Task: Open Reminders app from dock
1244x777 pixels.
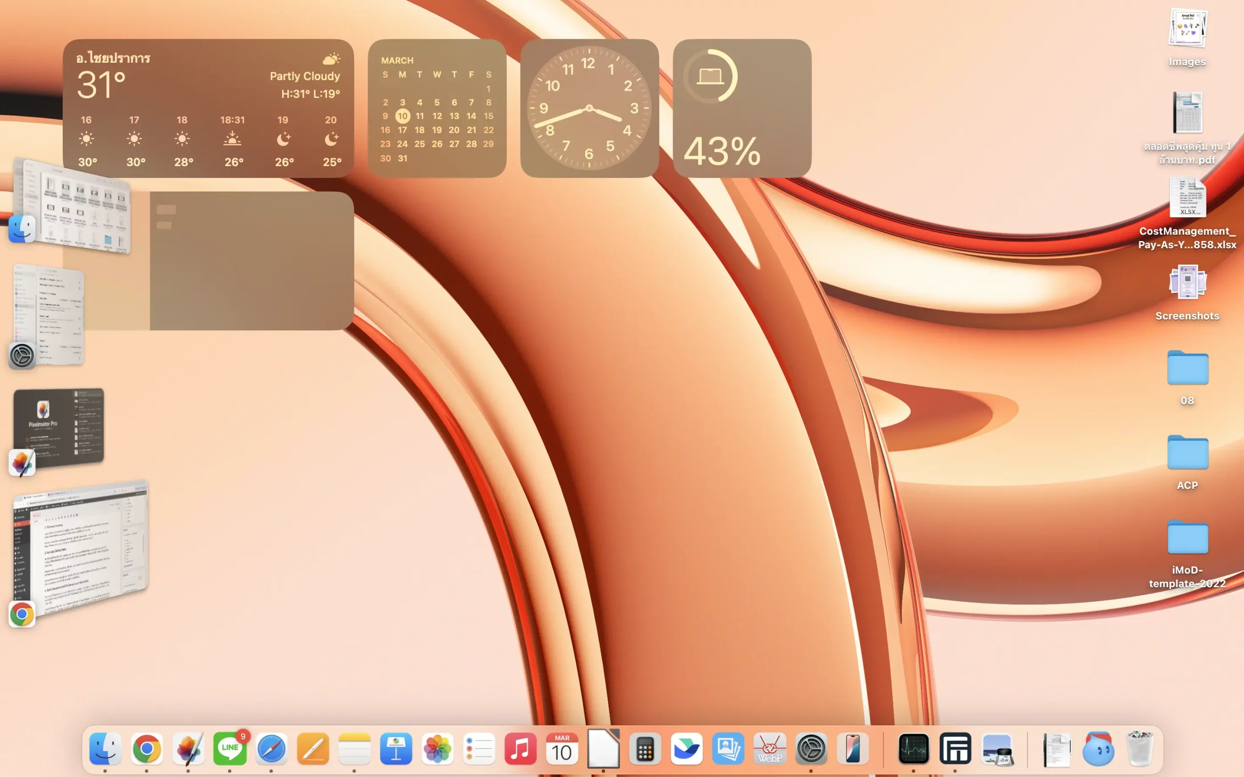Action: 479,749
